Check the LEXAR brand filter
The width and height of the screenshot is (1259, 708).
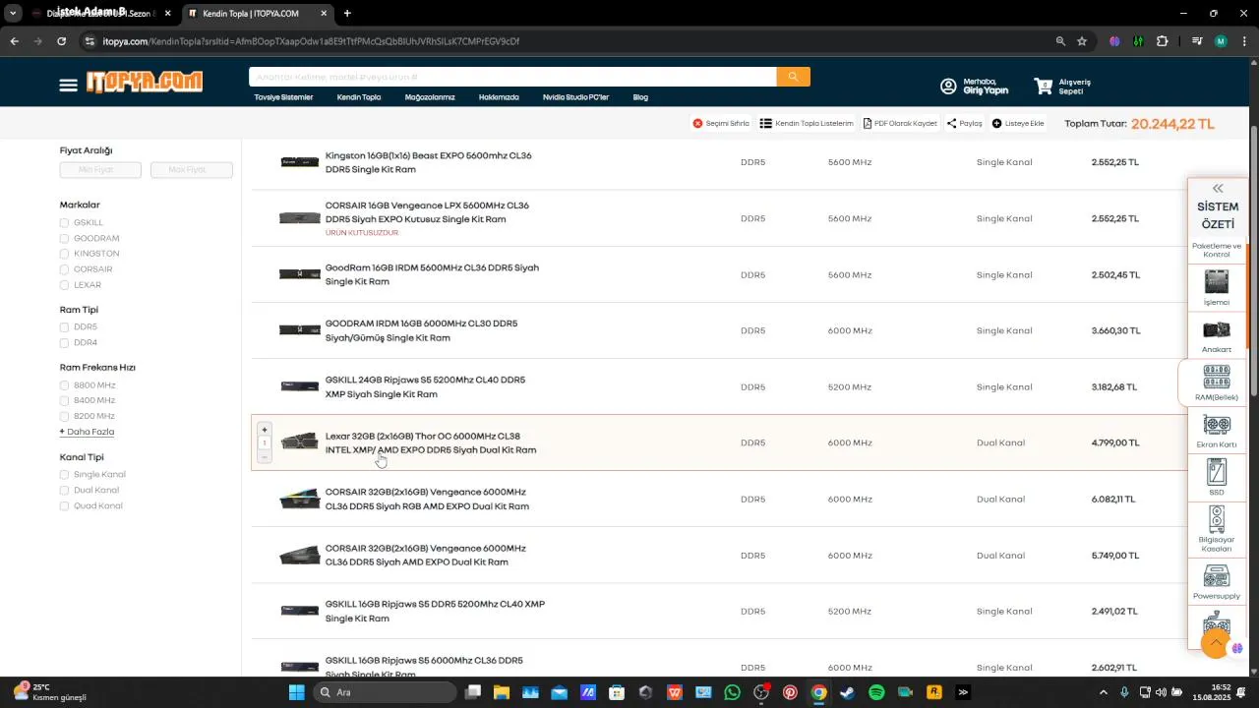64,285
